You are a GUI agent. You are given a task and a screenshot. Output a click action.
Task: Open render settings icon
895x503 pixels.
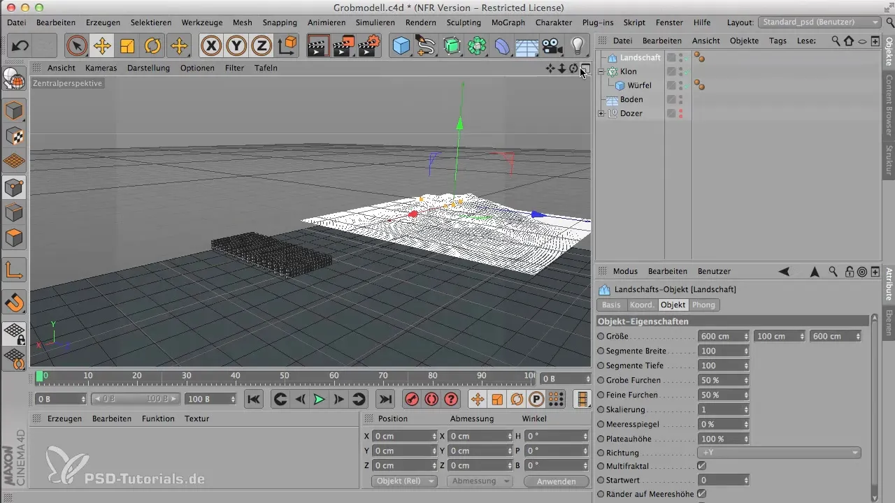coord(369,46)
